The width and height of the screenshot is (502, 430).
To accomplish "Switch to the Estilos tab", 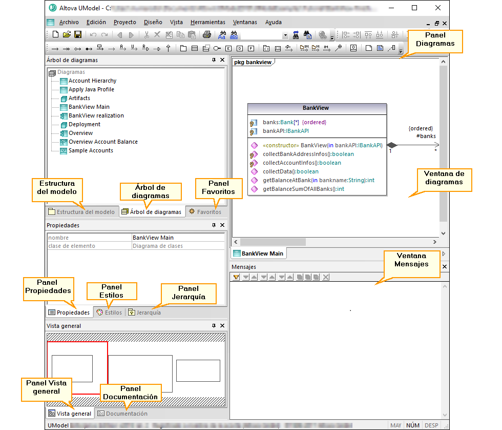I will (110, 312).
